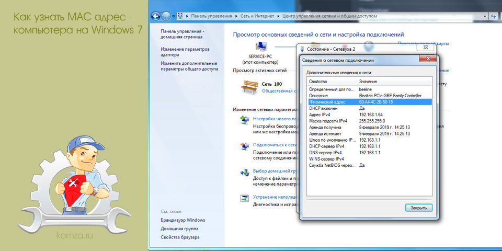Select the Аренда истекает row

coord(370,133)
